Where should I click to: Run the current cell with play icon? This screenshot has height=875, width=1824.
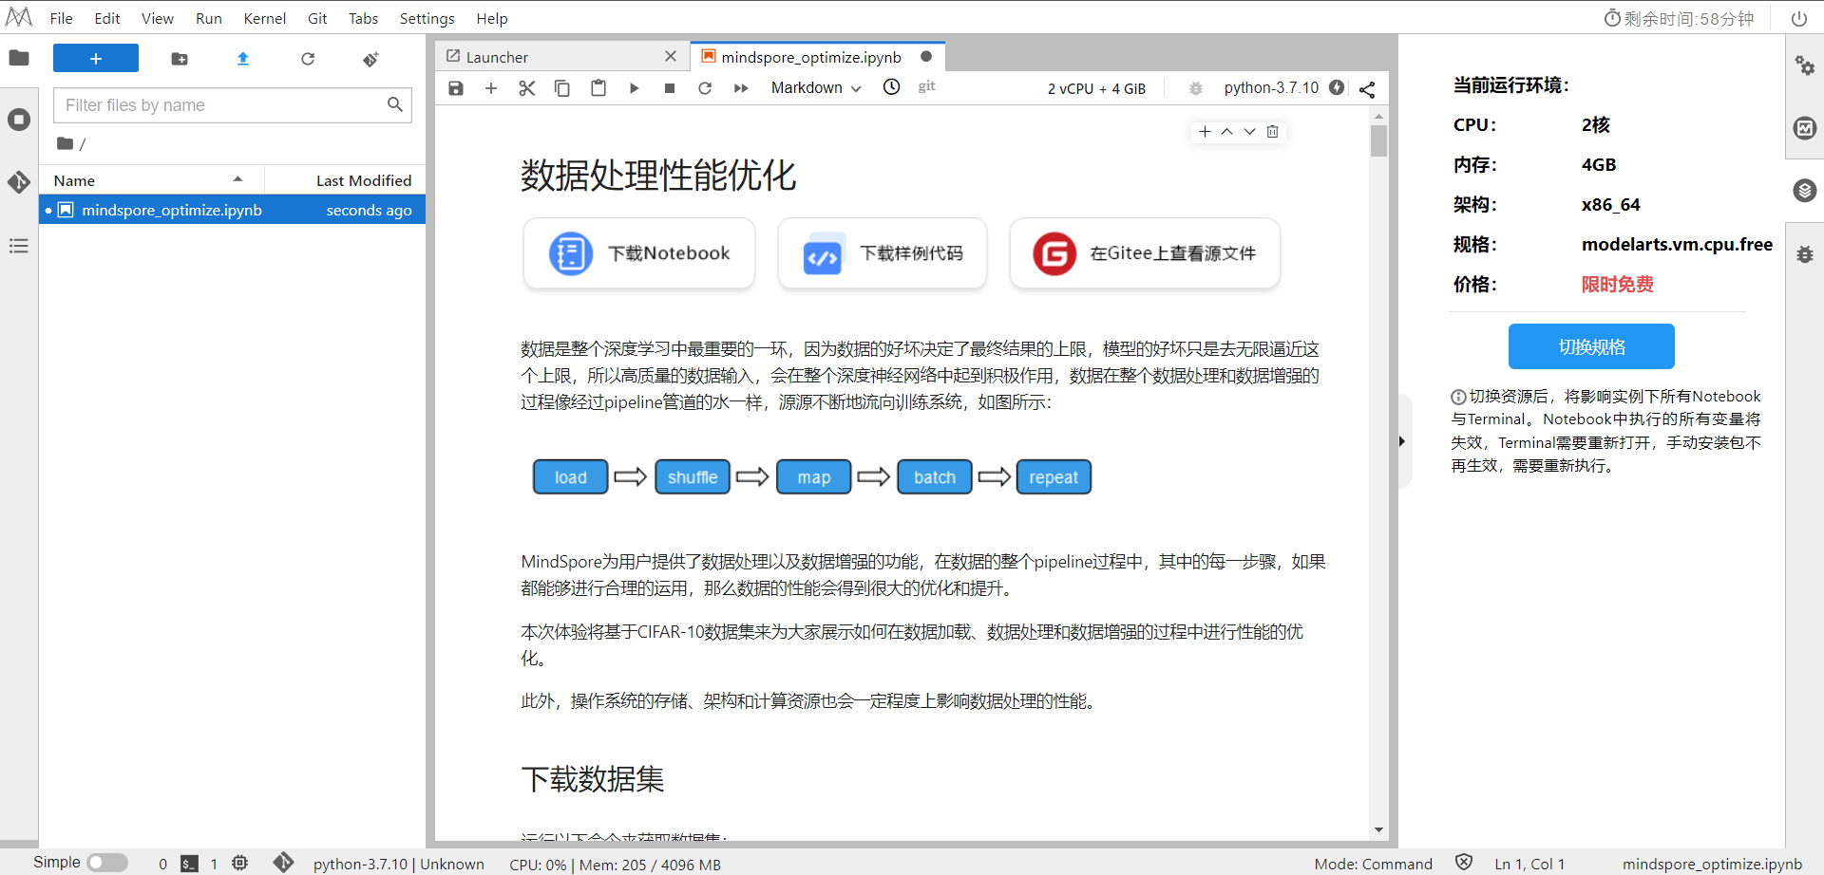(x=634, y=87)
